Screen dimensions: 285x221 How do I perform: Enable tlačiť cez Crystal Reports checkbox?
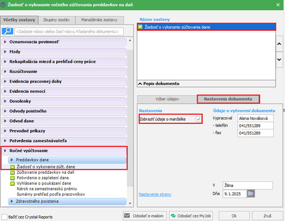[4, 217]
